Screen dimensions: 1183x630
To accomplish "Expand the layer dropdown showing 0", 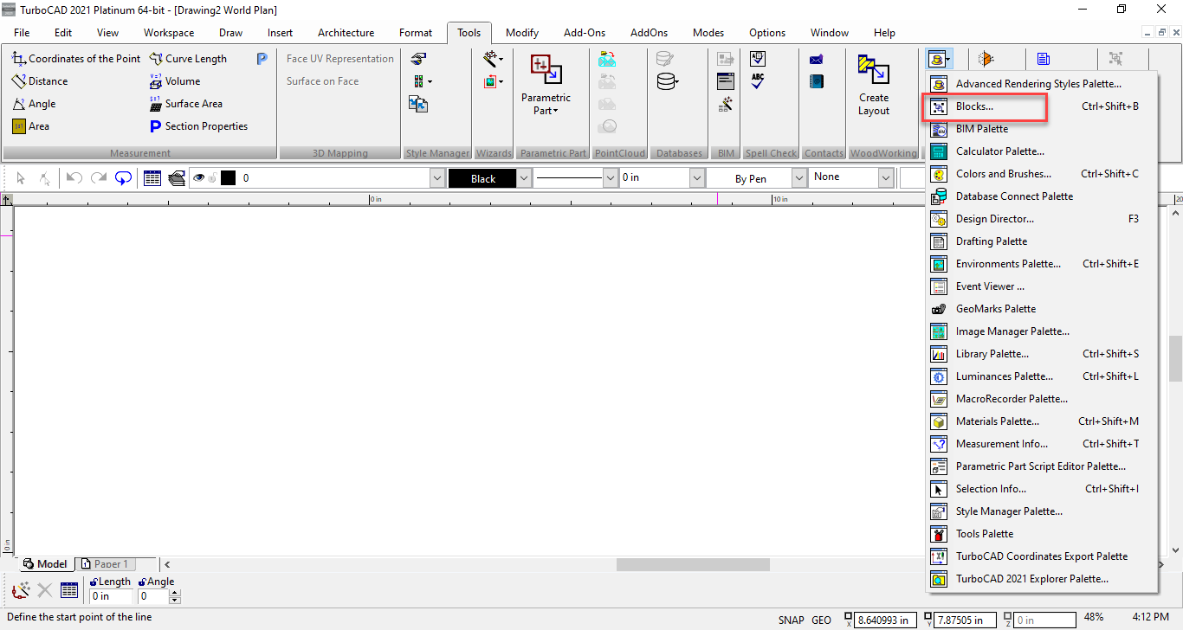I will coord(436,178).
